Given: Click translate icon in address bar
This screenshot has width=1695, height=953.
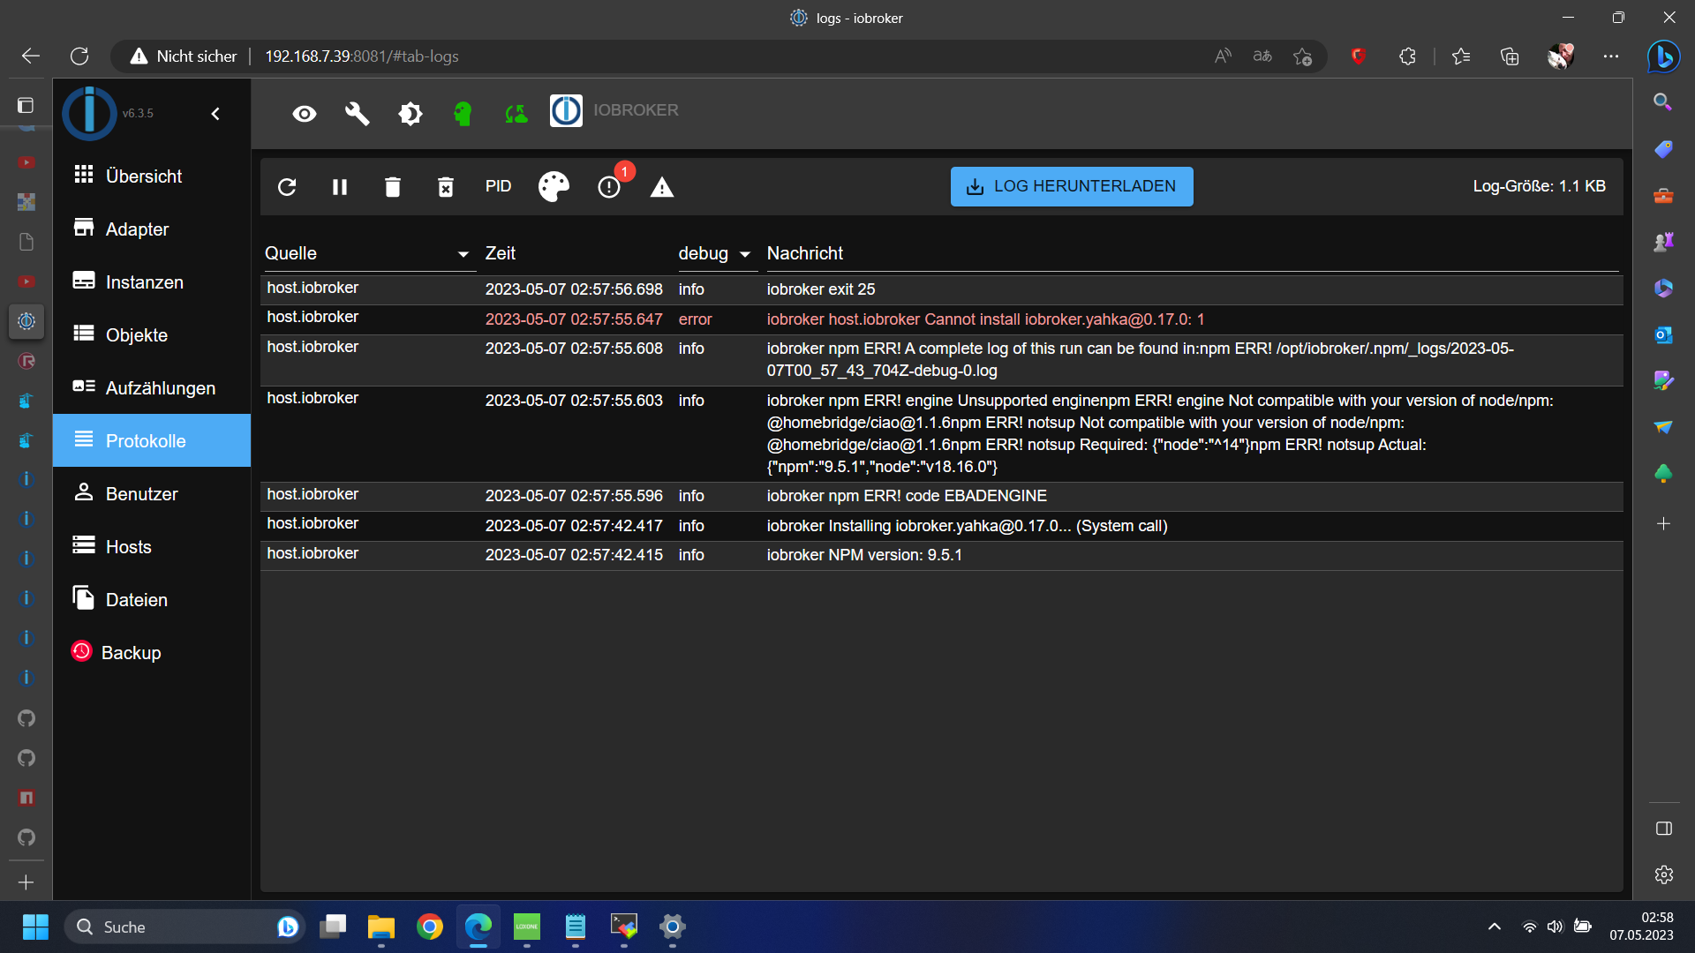Looking at the screenshot, I should click(x=1262, y=56).
